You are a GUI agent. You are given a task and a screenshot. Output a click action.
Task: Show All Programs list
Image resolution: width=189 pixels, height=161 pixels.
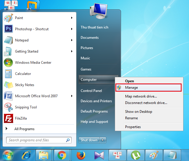pyautogui.click(x=24, y=129)
